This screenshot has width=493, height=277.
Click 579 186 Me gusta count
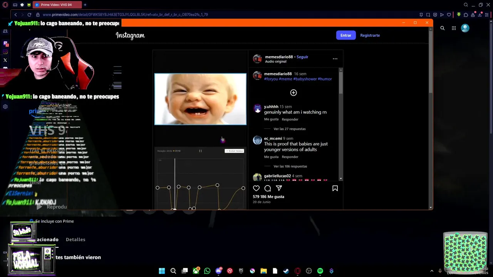[268, 197]
